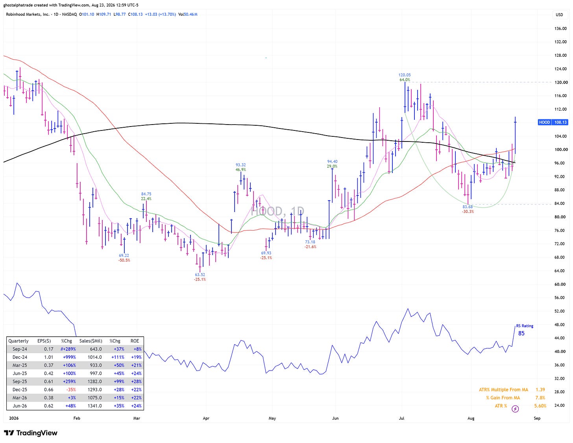The height and width of the screenshot is (443, 573).
Task: Select the 1D interval in the chart header
Action: pyautogui.click(x=56, y=15)
